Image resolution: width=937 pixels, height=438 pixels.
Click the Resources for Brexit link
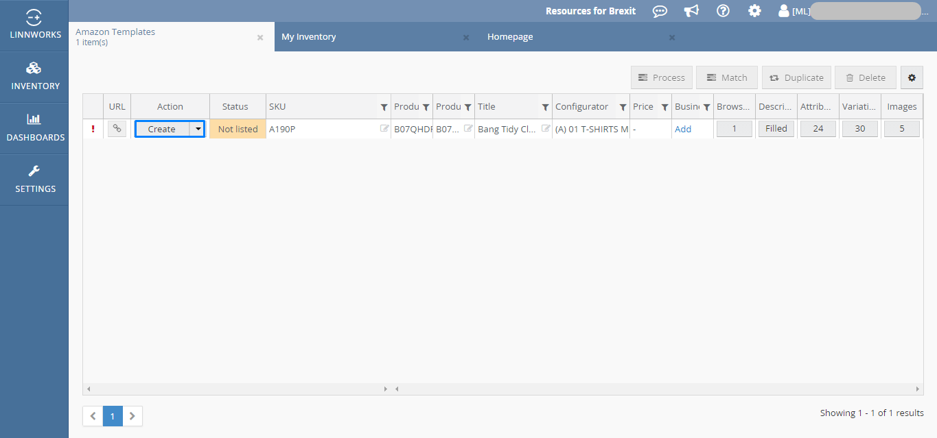tap(590, 11)
